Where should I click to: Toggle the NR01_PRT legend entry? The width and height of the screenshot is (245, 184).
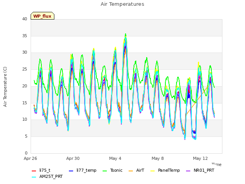pos(200,170)
